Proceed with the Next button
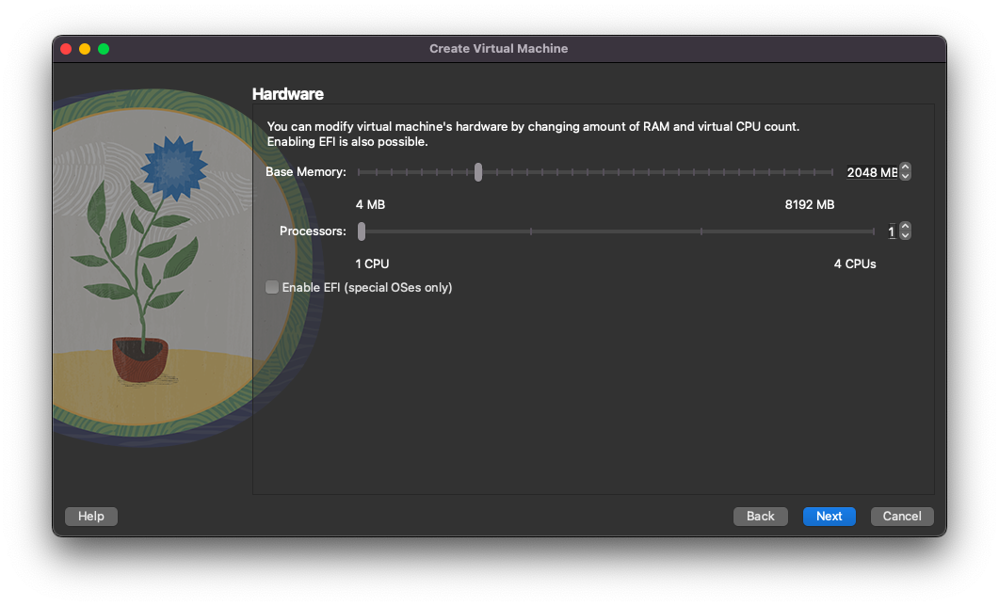Screen dimensions: 999x606 tap(829, 517)
